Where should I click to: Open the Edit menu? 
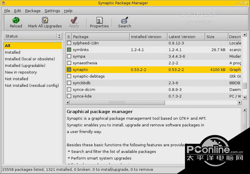click(x=17, y=11)
